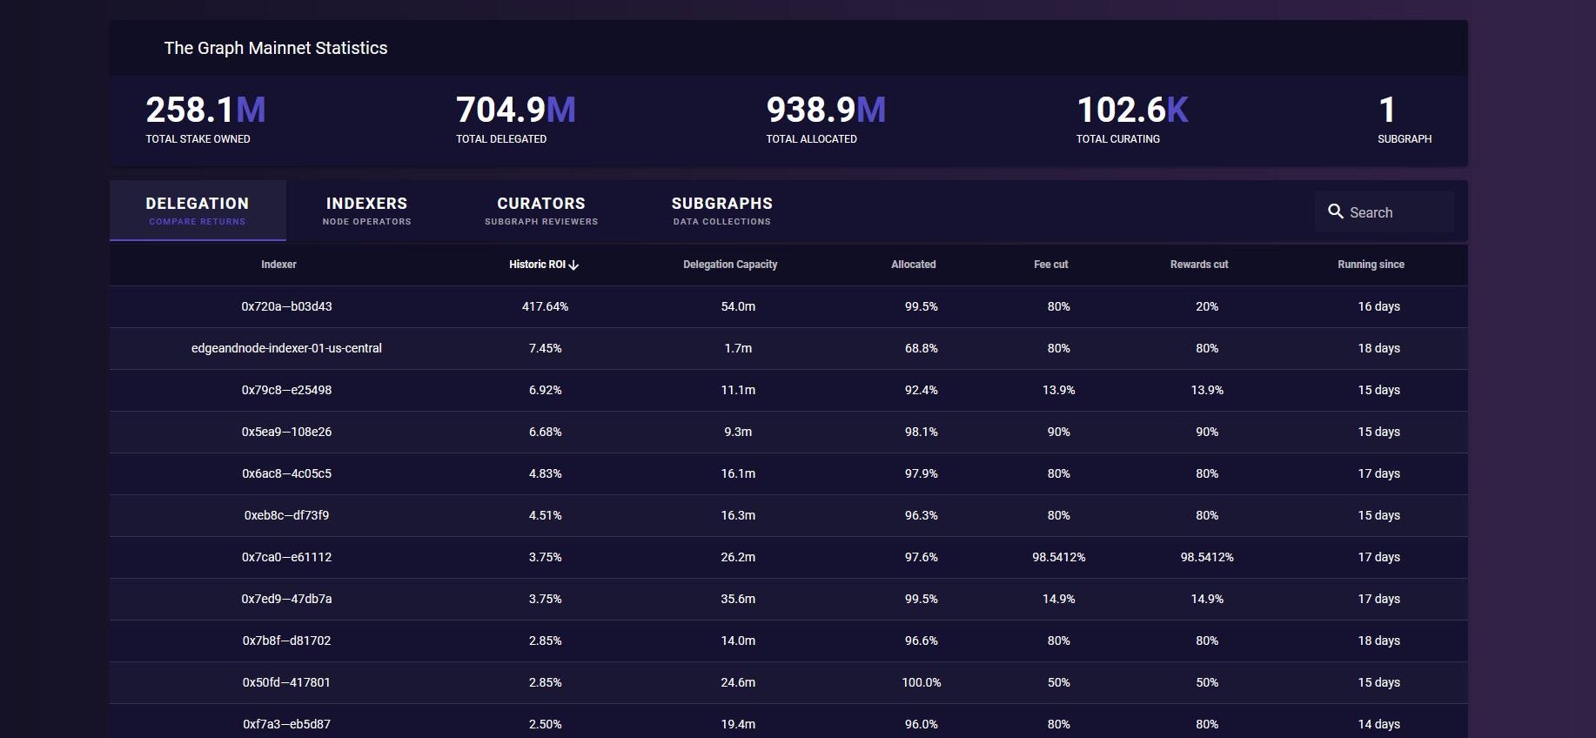
Task: Switch to the Curators tab
Action: click(x=541, y=211)
